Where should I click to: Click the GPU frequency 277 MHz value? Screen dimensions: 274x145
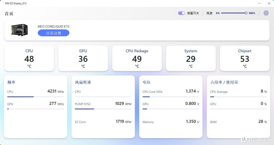click(x=56, y=104)
